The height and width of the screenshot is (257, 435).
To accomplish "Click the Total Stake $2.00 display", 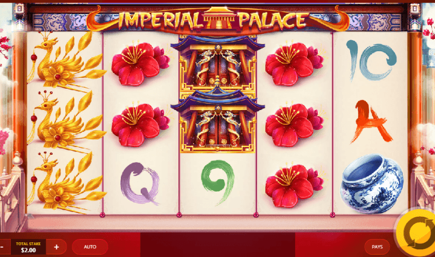I will 28,247.
